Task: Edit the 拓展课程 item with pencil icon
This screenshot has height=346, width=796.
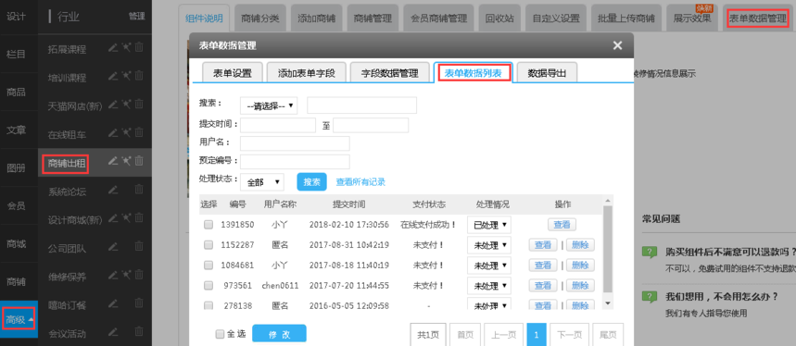Action: point(113,47)
